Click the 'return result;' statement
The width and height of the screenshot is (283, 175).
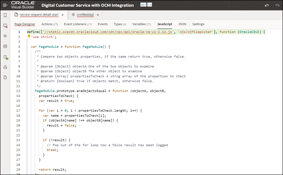(x=52, y=170)
